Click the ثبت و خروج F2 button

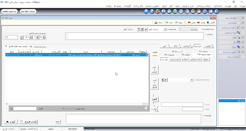pos(28,122)
